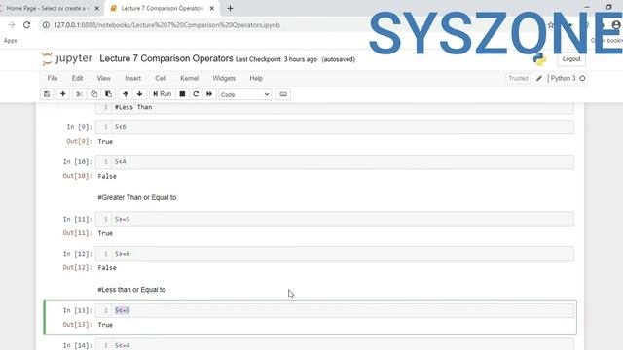Move the selected cell up with the arrow icon
The height and width of the screenshot is (350, 623).
126,94
